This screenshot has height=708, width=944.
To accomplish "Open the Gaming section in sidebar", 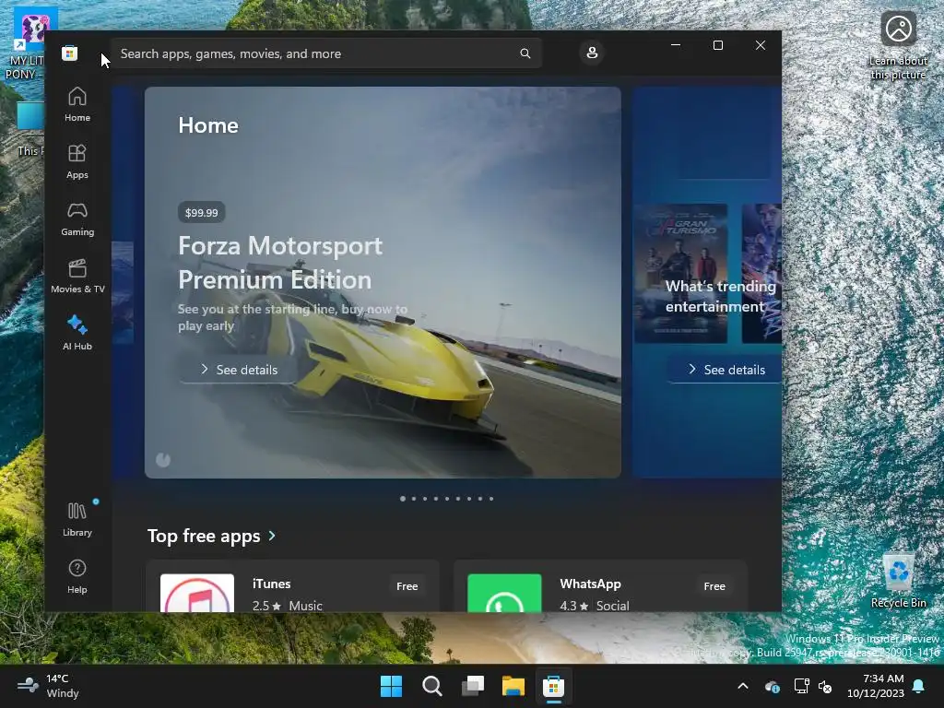I will click(x=77, y=219).
